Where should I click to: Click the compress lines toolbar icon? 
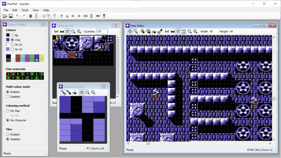tap(31, 16)
